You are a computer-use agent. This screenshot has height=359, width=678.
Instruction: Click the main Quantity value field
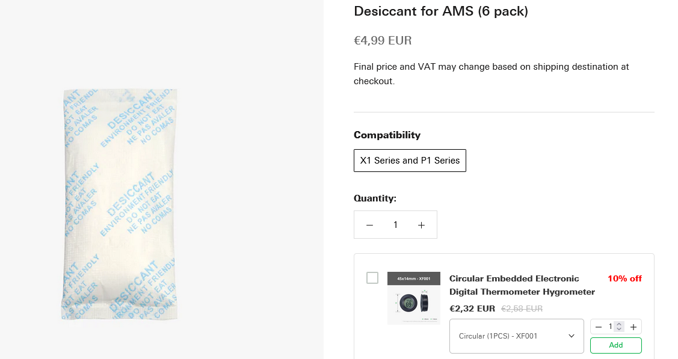tap(395, 225)
